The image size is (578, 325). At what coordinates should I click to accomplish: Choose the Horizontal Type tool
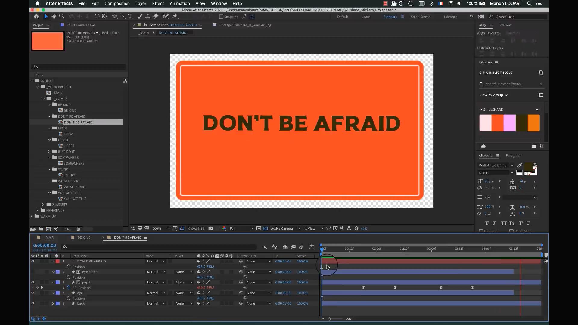130,17
